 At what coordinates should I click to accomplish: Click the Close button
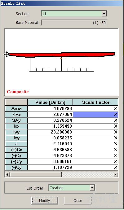tap(78, 200)
